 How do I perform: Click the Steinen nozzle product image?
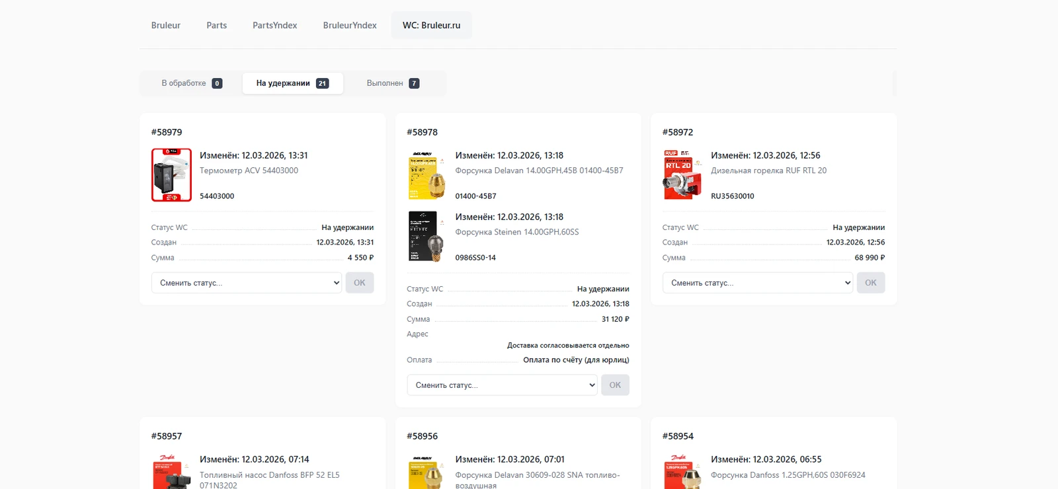427,237
